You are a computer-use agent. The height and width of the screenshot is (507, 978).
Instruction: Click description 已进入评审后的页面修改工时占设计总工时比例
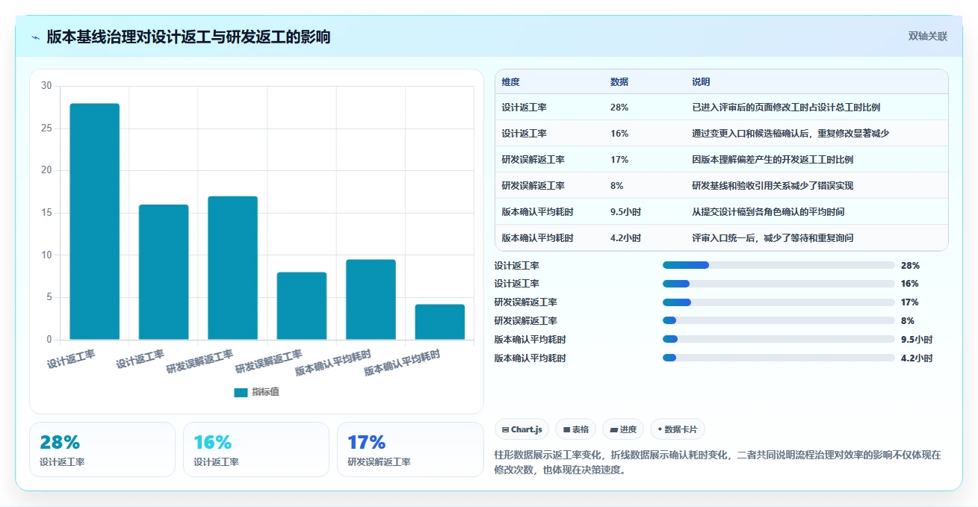[786, 108]
